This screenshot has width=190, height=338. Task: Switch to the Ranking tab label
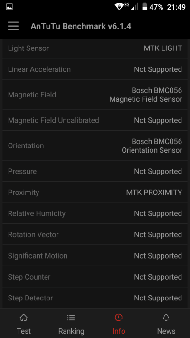coord(71,331)
